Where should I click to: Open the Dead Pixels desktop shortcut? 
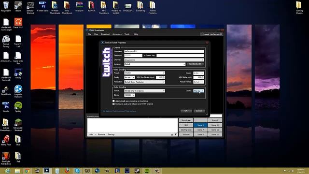(x=6, y=90)
